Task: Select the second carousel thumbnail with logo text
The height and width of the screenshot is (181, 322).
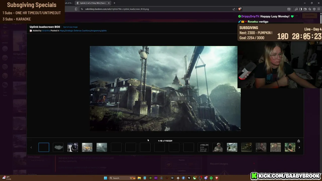Action: pos(58,147)
